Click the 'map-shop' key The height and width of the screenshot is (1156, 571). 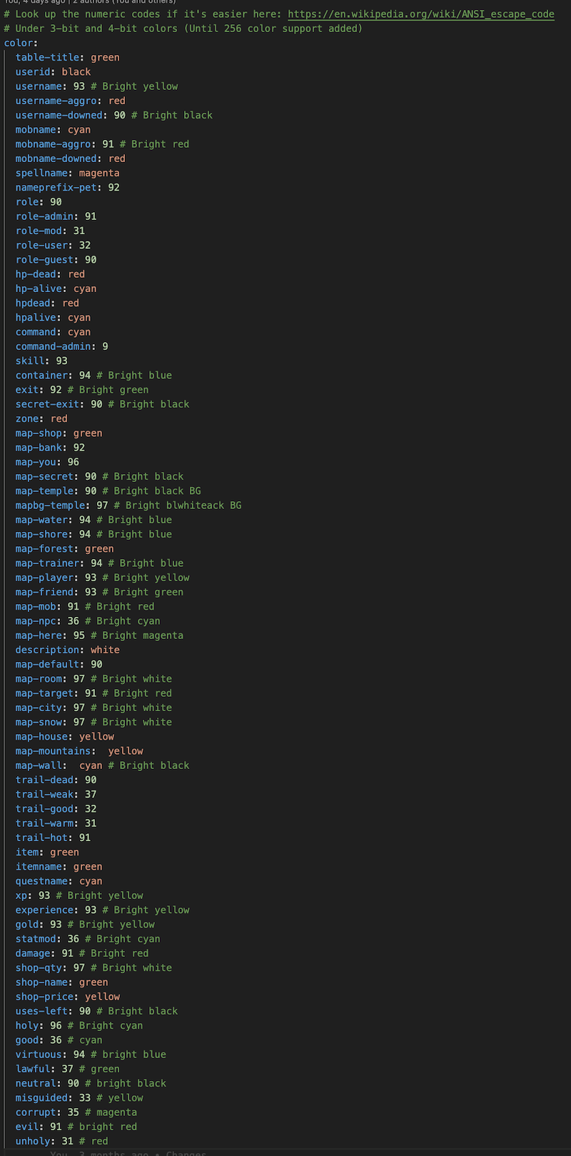pos(39,433)
